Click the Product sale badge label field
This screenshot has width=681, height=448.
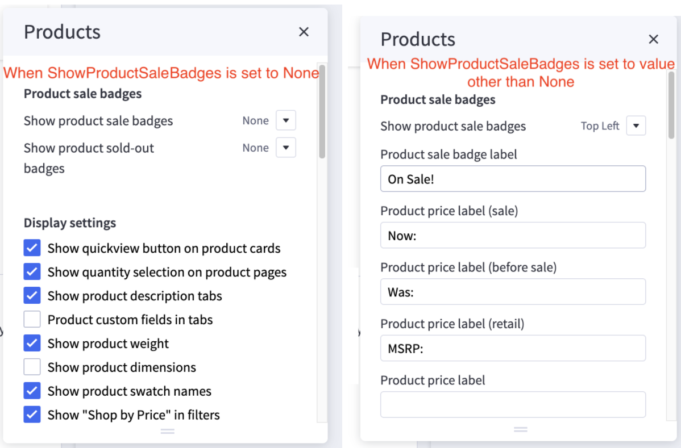click(x=513, y=179)
